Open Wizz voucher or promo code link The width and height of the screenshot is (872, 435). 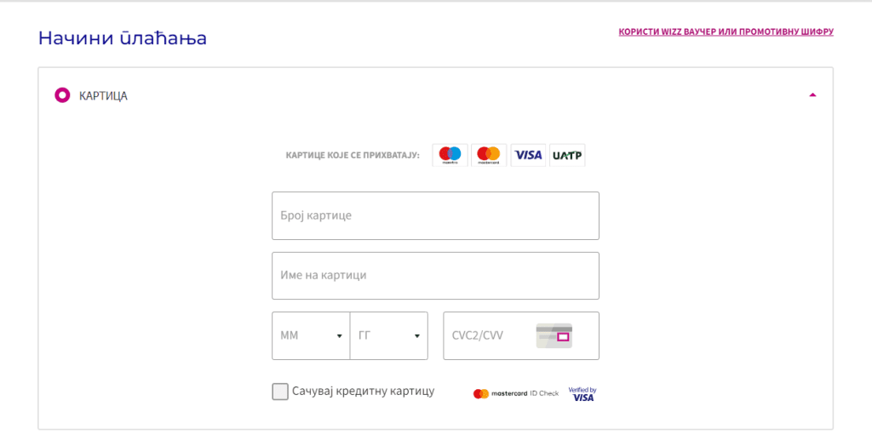tap(726, 32)
